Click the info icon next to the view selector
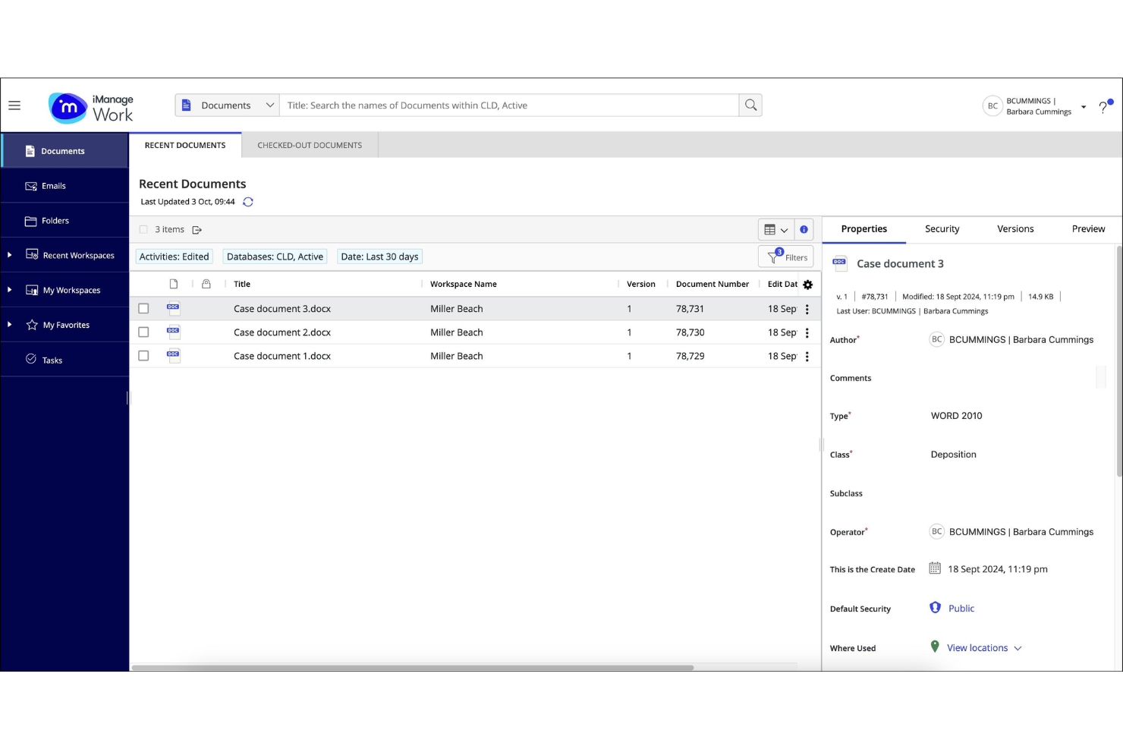 804,229
